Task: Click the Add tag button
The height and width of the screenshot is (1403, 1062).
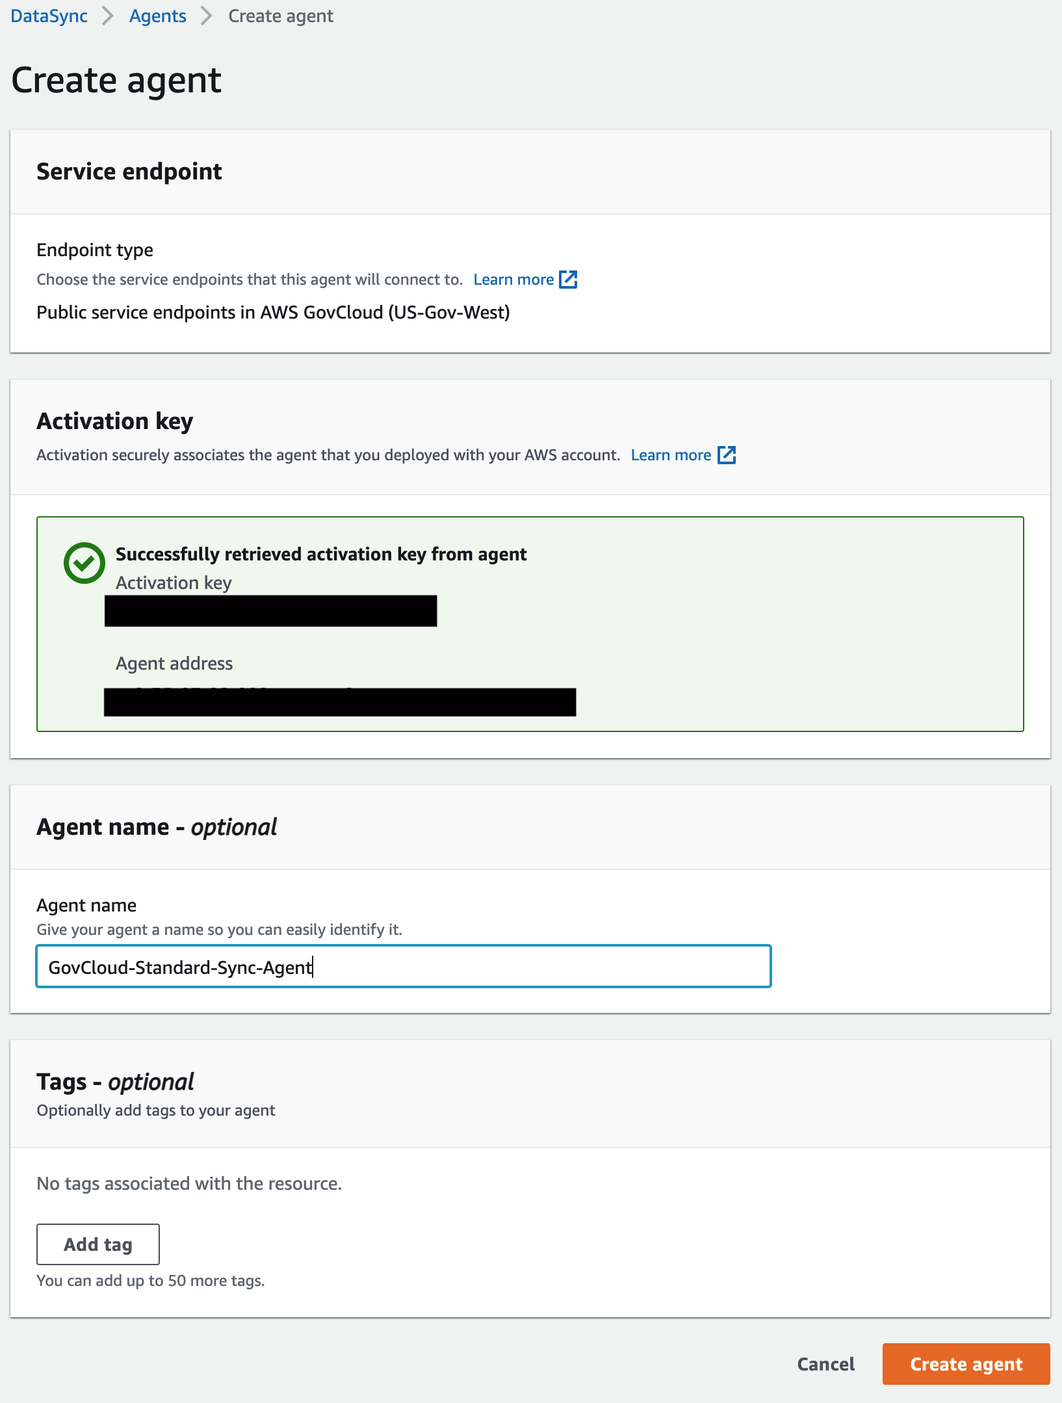Action: [98, 1244]
